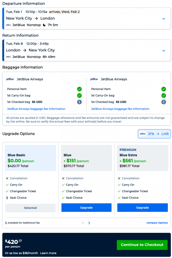Select the Premium Blue Extra fare card
This screenshot has width=172, height=258.
(x=142, y=158)
